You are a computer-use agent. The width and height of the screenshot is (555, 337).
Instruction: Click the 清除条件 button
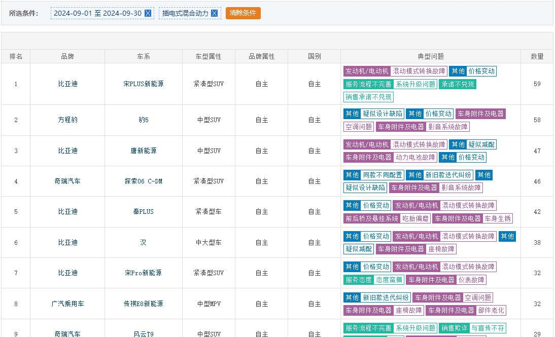[x=243, y=13]
